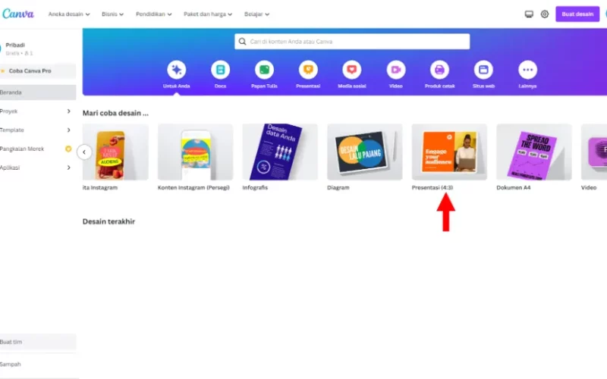Screen dimensions: 607x379
Task: Select the Docs category icon
Action: point(220,70)
